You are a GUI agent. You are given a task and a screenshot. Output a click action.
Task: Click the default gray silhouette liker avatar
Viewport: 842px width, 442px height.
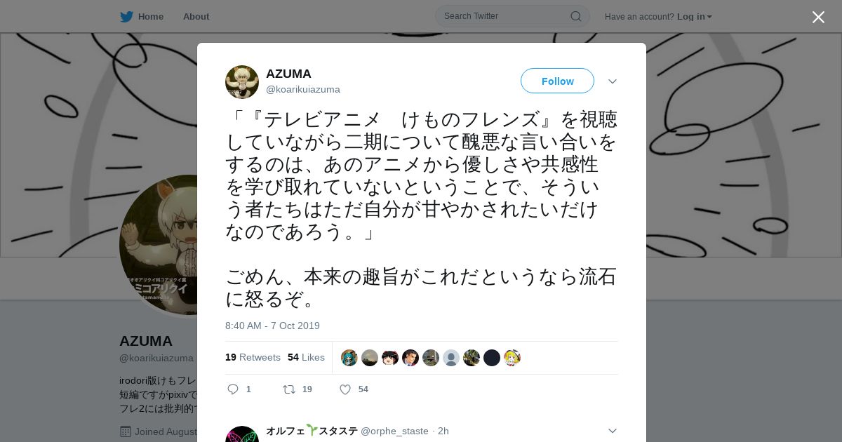coord(451,358)
